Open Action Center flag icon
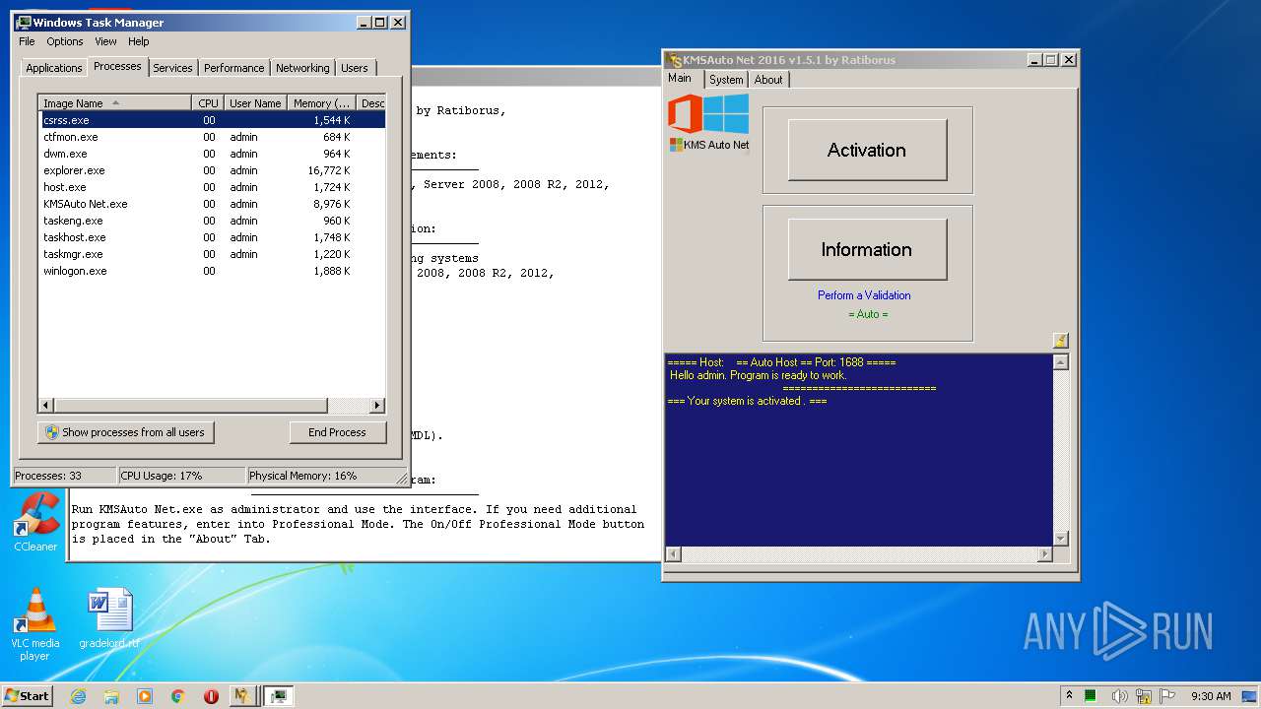This screenshot has width=1261, height=709. coord(1168,696)
